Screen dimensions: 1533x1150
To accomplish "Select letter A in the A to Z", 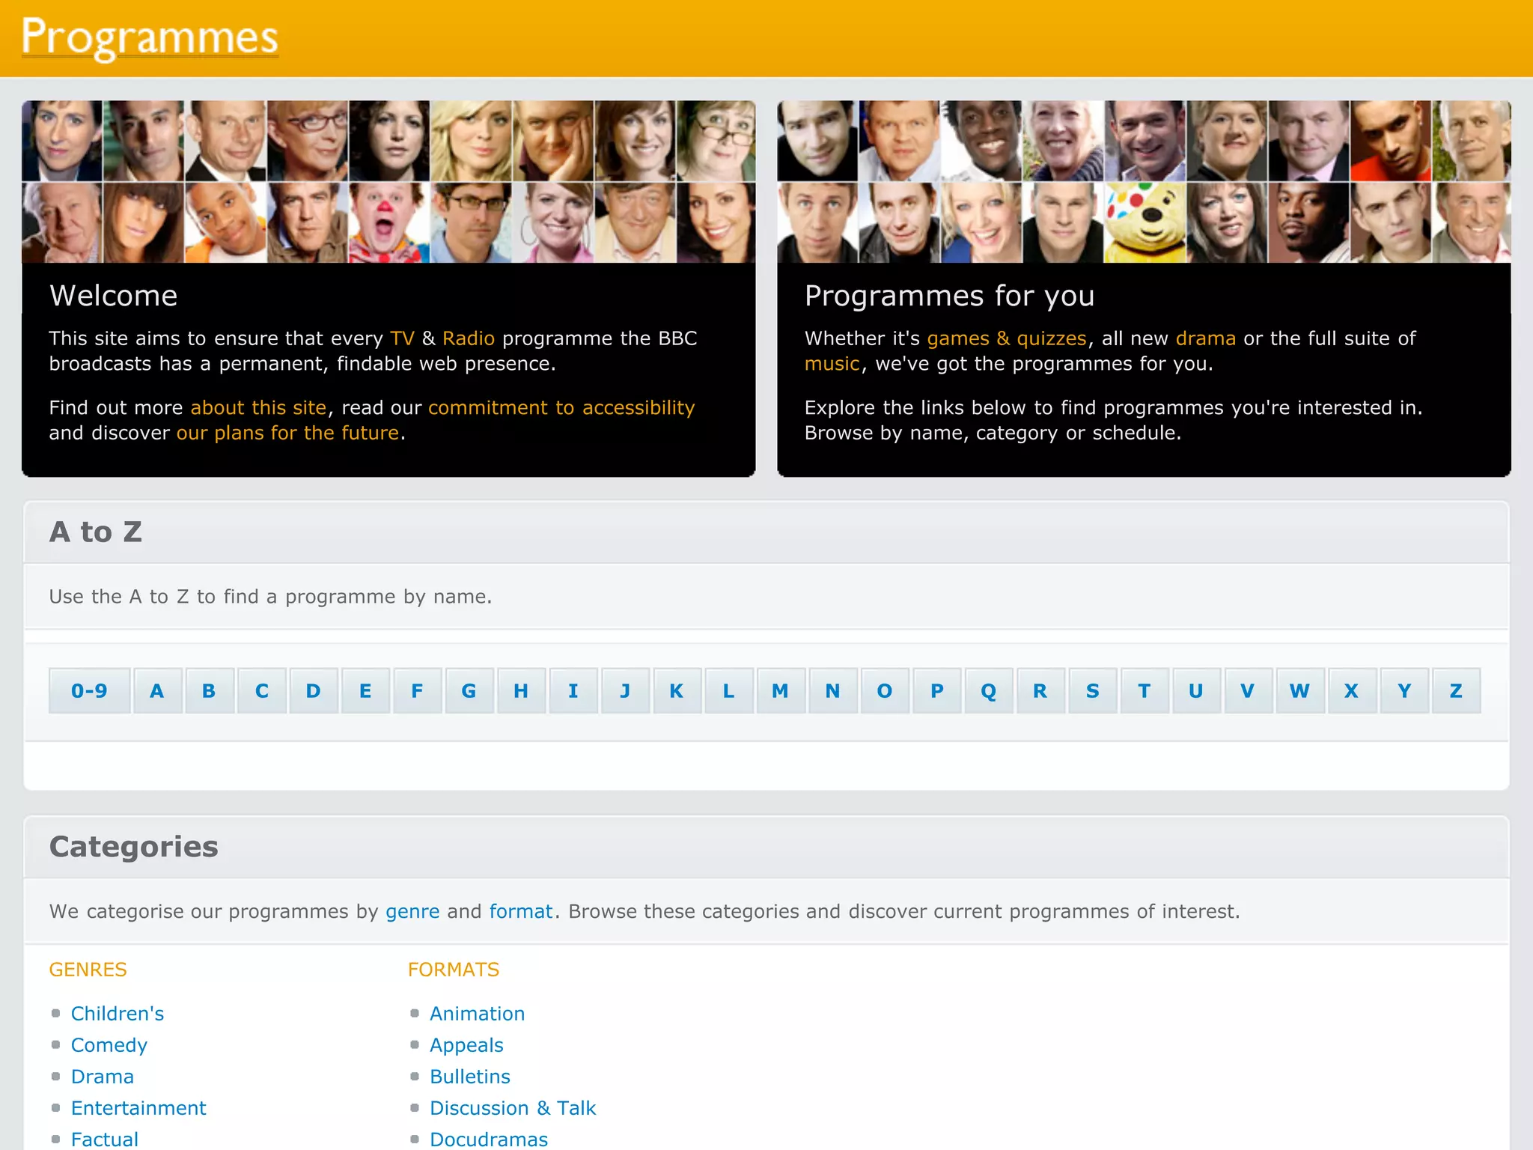I will point(157,690).
